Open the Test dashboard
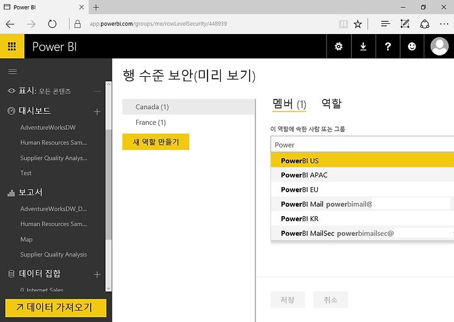Viewport: 454px width, 322px height. tap(26, 173)
